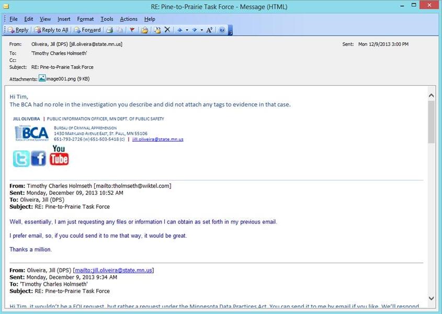Click the font size A icon

pyautogui.click(x=209, y=30)
